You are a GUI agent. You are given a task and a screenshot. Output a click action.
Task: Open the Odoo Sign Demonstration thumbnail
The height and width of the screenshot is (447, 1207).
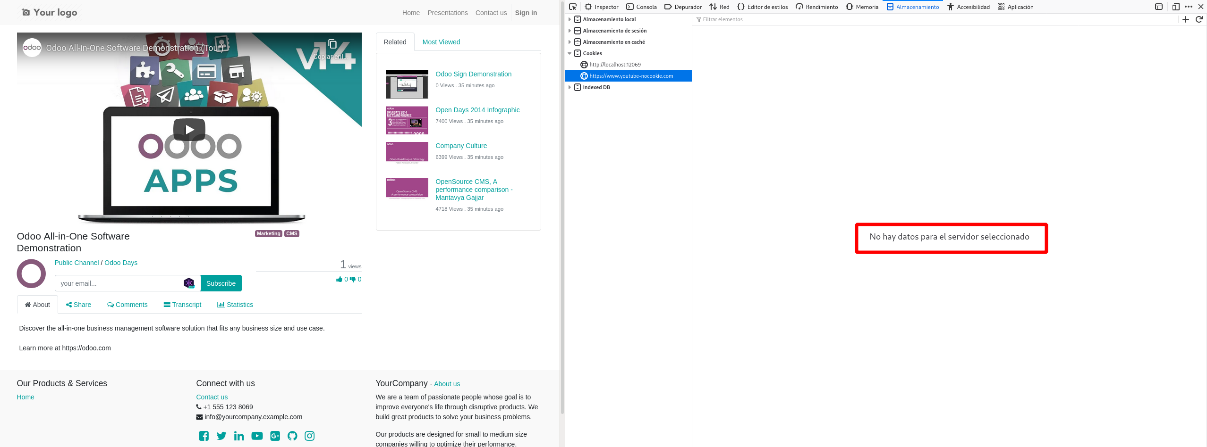click(407, 84)
